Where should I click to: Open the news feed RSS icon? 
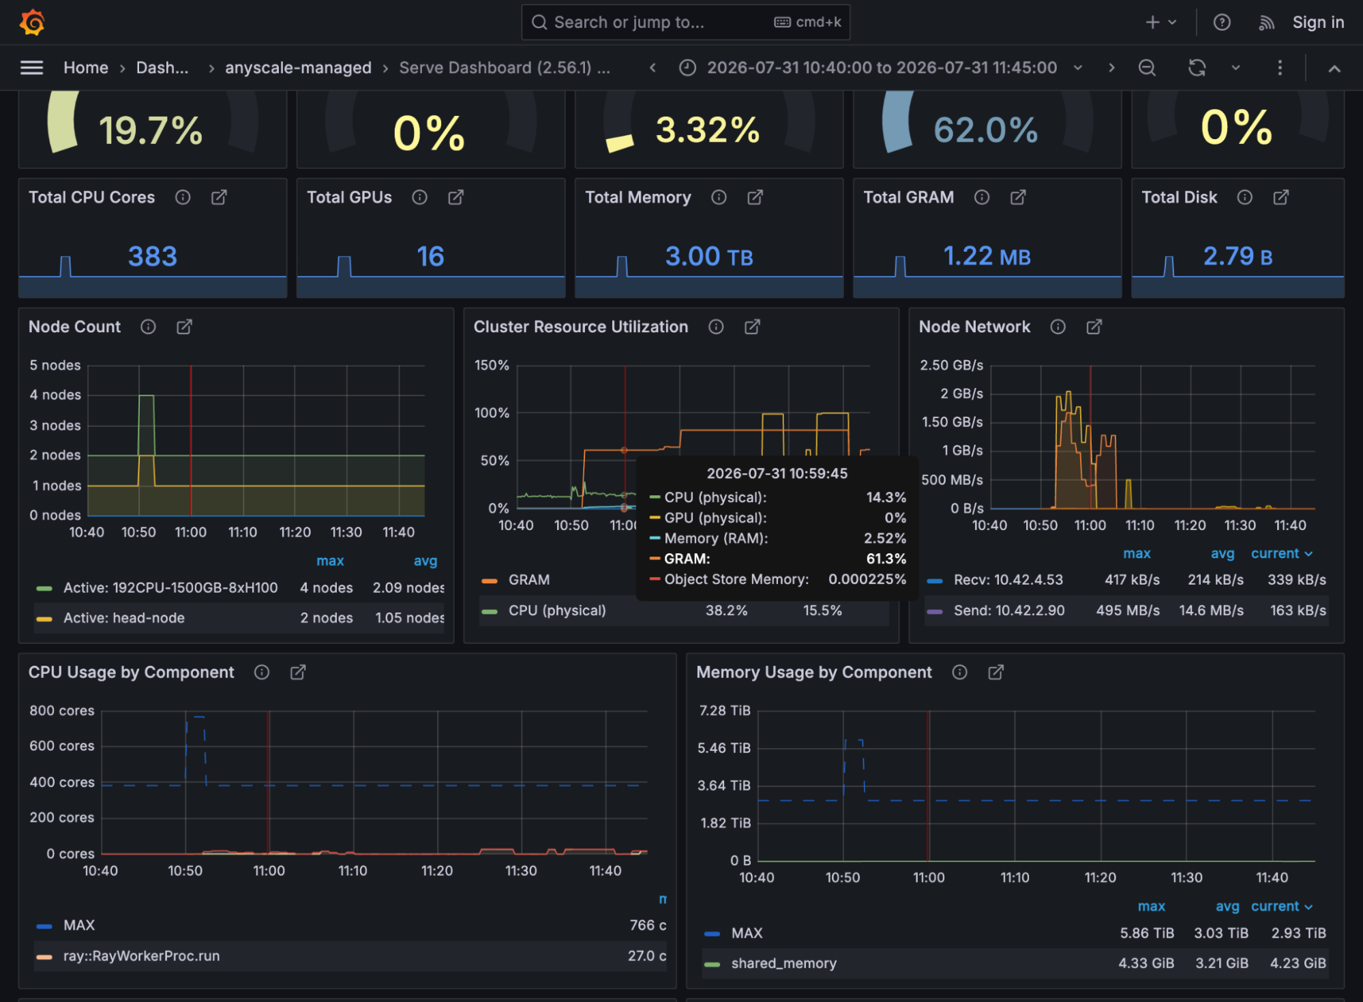1266,23
